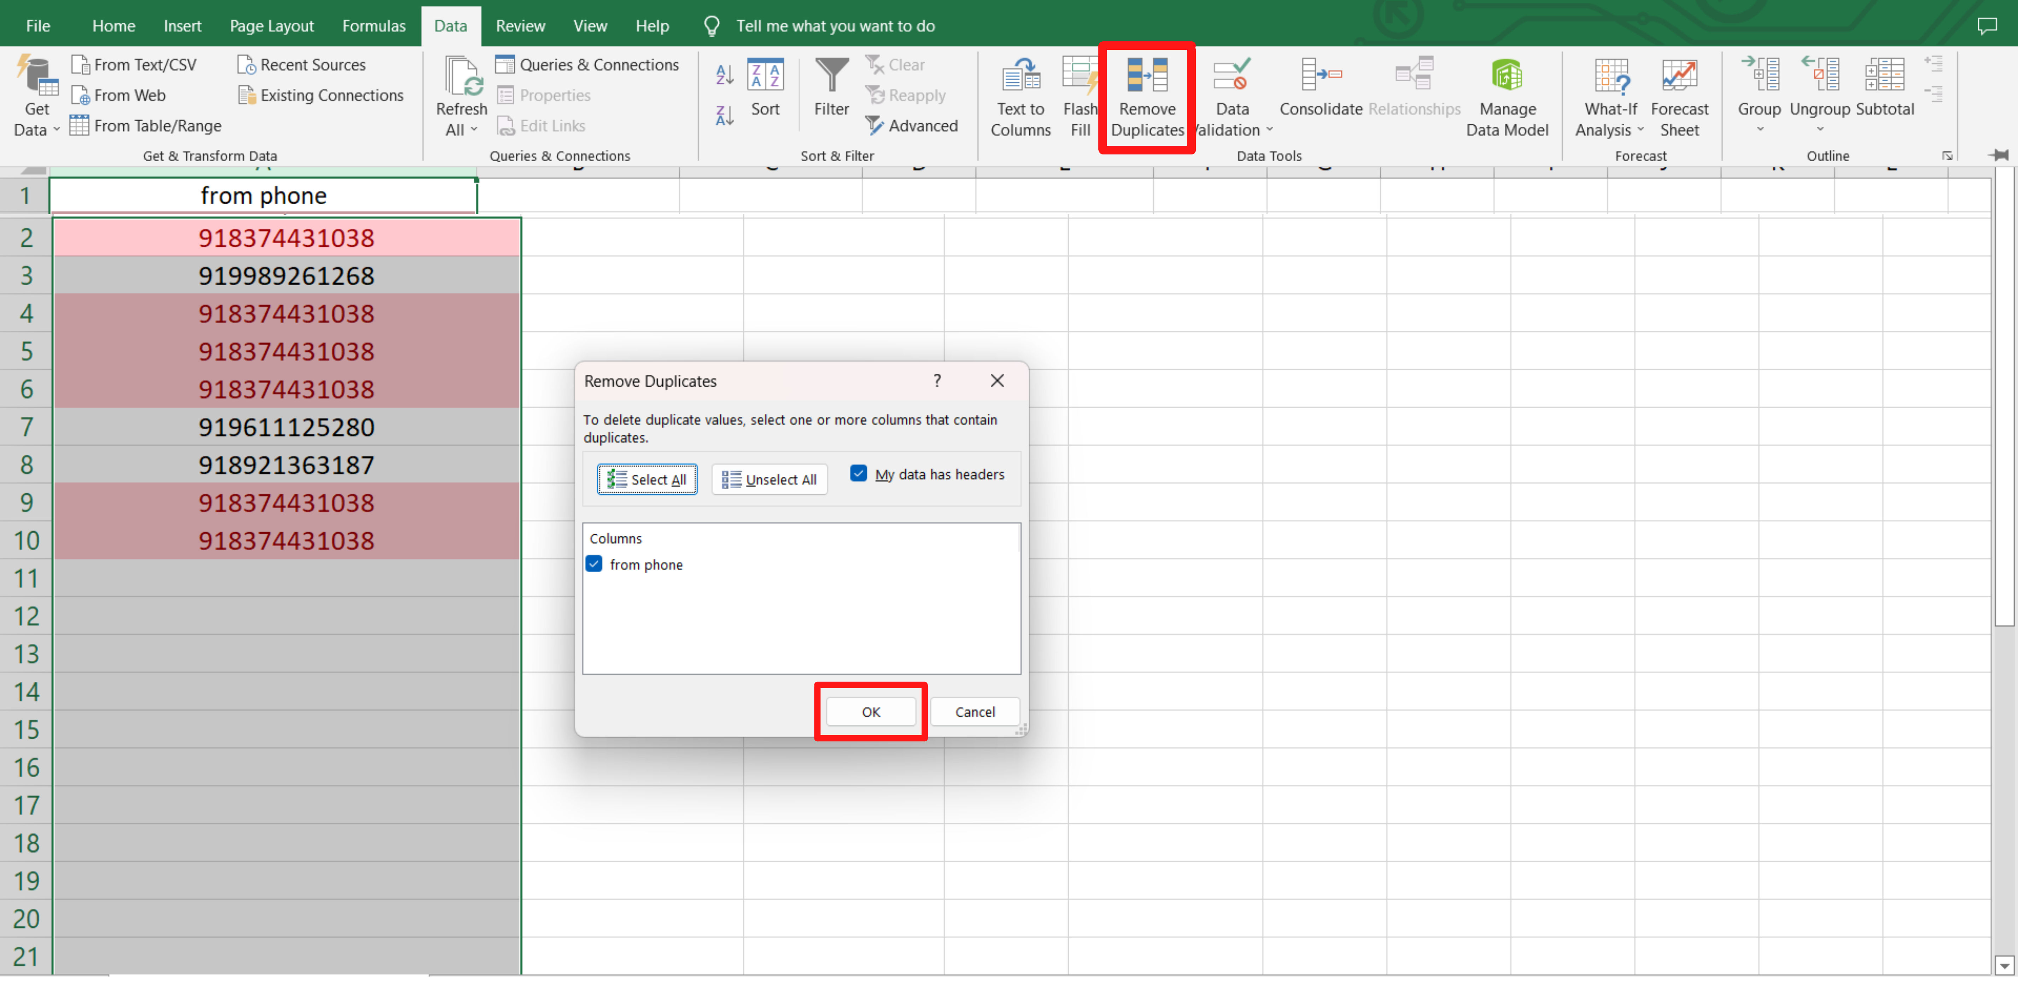Open the Get Data menu
The width and height of the screenshot is (2018, 985).
pyautogui.click(x=36, y=97)
